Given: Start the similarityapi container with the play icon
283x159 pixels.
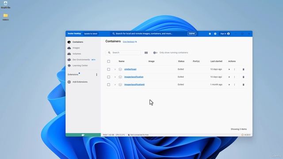Looking at the screenshot, I should (x=229, y=69).
